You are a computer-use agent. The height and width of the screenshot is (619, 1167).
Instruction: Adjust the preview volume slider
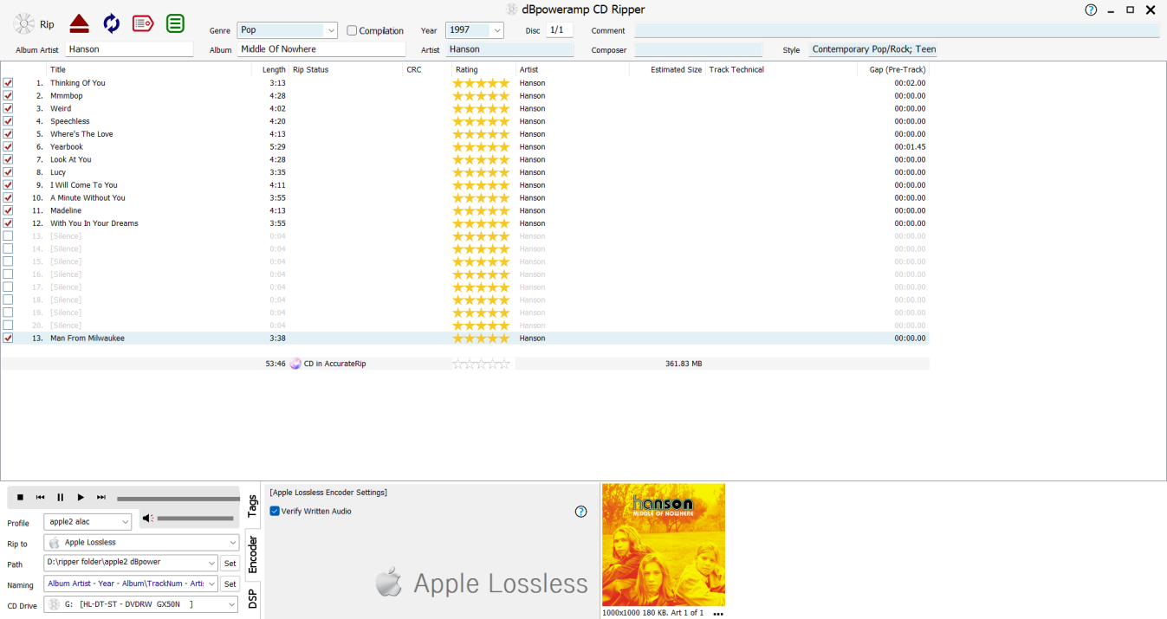(x=196, y=519)
